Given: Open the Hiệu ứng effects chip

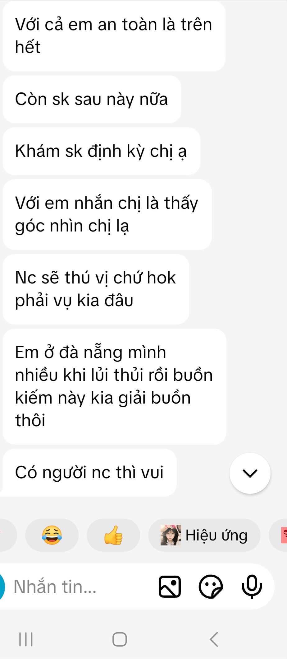Looking at the screenshot, I should (204, 535).
